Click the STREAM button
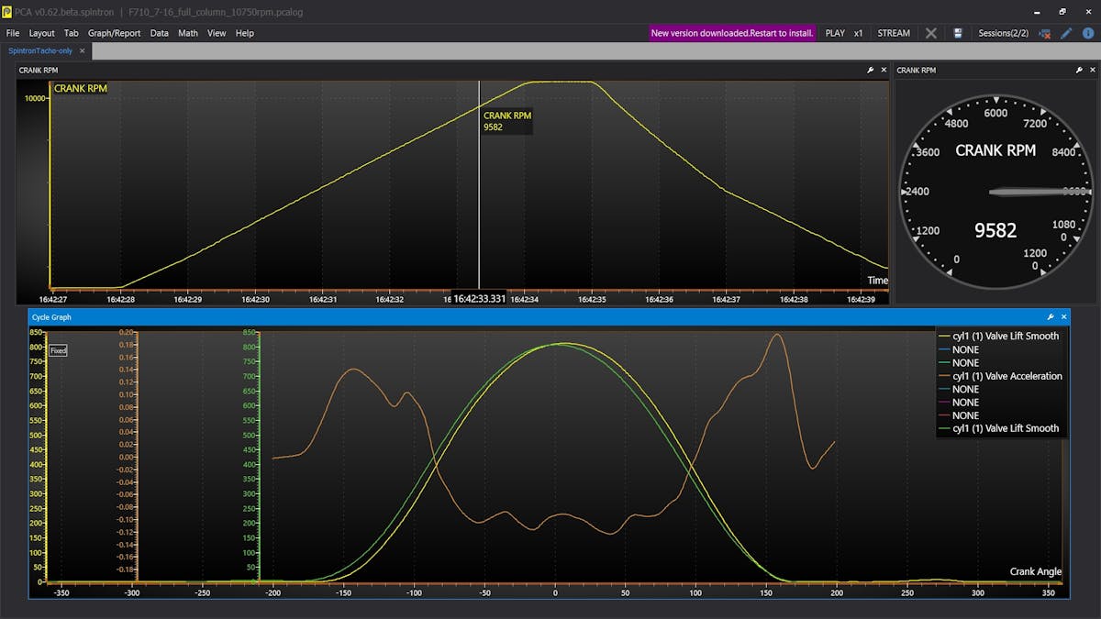Screen dimensions: 1101x619 pyautogui.click(x=894, y=33)
